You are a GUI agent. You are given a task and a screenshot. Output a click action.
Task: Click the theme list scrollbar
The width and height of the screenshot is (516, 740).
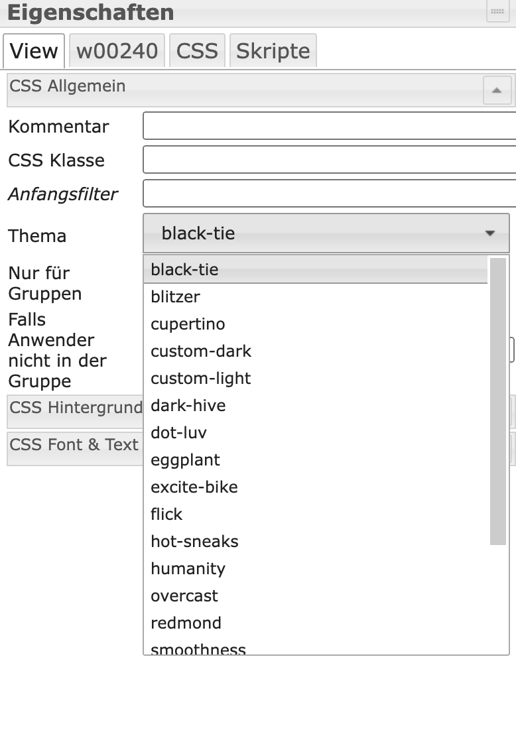coord(497,401)
